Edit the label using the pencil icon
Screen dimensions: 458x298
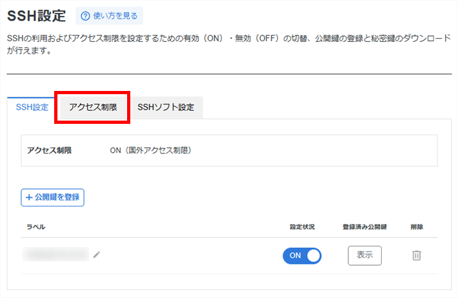click(97, 255)
